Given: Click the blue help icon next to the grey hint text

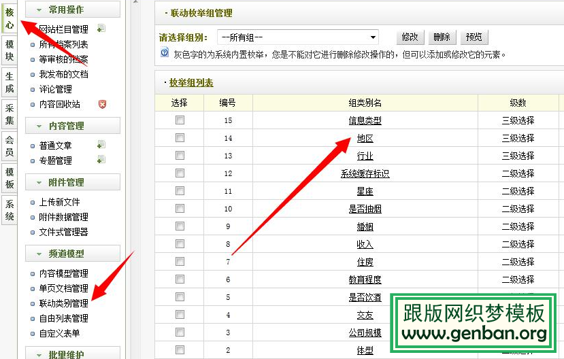Looking at the screenshot, I should (x=165, y=52).
